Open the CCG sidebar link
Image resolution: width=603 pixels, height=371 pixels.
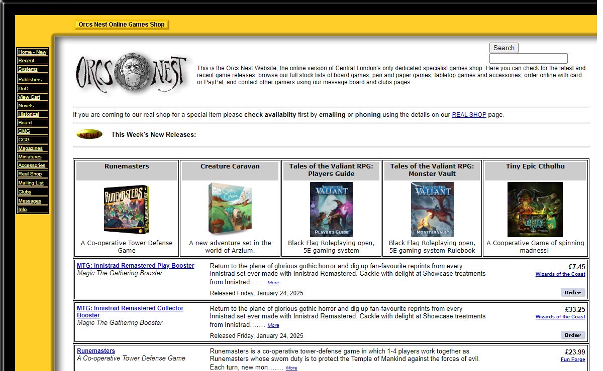(x=24, y=140)
